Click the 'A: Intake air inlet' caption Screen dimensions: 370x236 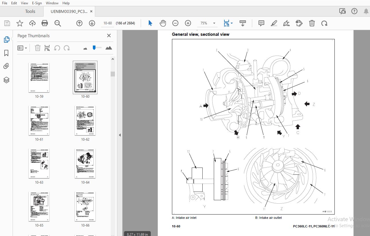tap(184, 218)
